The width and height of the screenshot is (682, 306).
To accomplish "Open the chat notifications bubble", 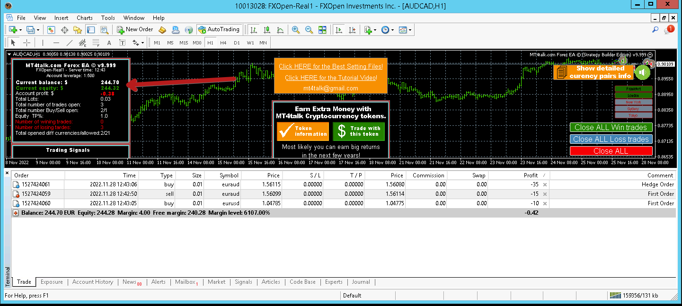I will pyautogui.click(x=669, y=29).
